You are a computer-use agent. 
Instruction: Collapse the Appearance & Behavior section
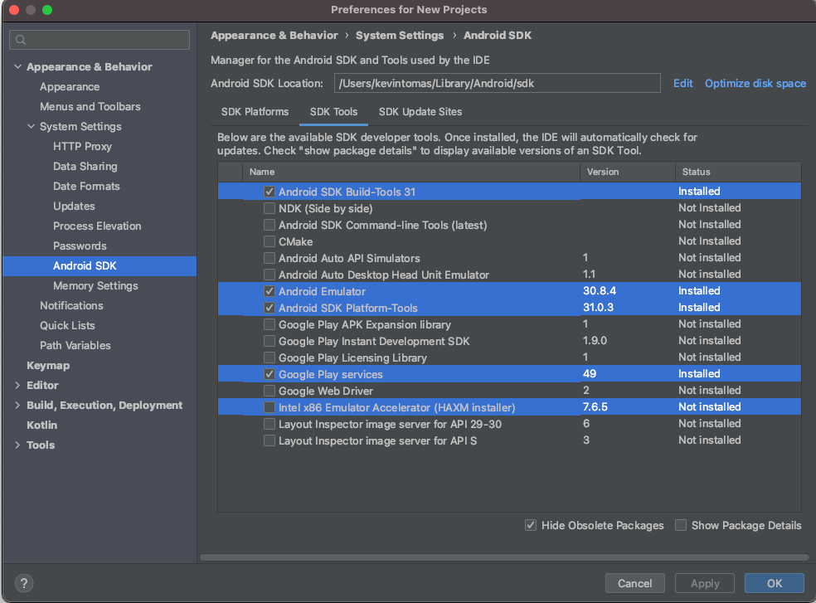[x=17, y=66]
